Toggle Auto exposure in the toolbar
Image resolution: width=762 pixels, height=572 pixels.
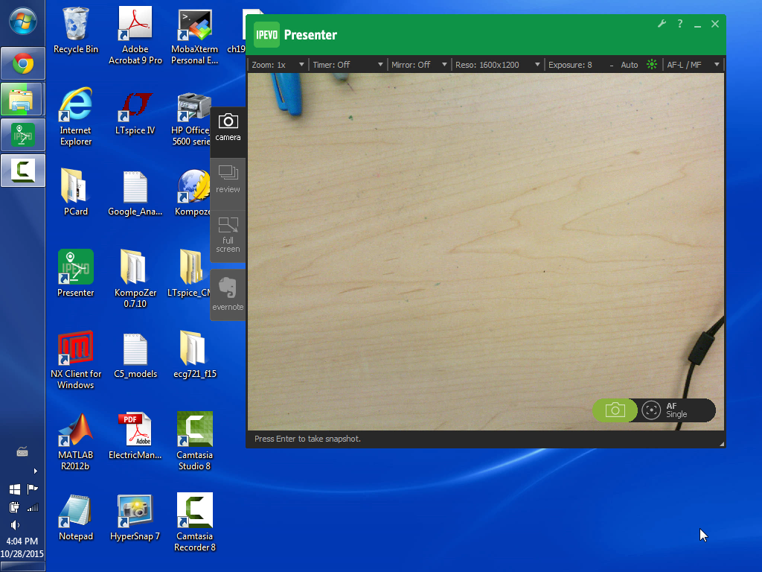point(630,65)
